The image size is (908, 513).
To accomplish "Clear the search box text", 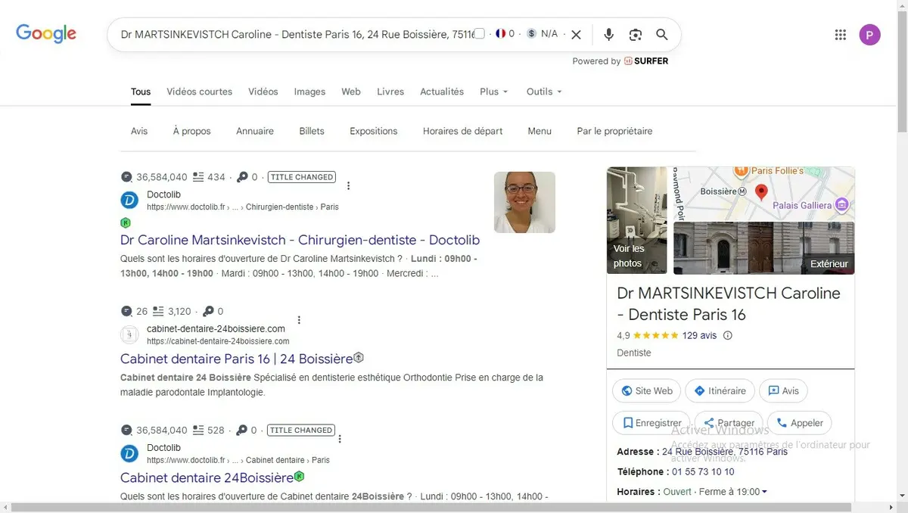I will (x=576, y=35).
